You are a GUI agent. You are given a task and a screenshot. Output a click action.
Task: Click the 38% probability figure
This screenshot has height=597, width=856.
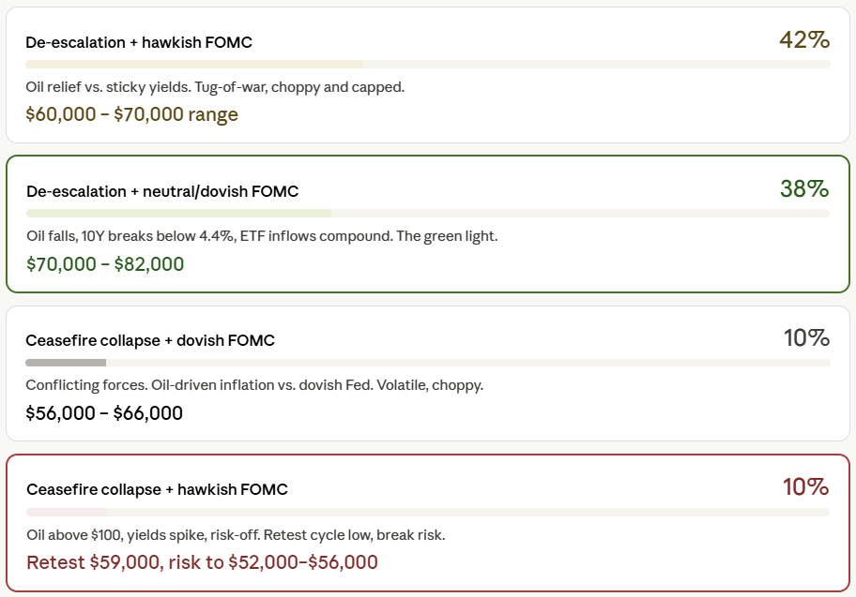coord(804,188)
